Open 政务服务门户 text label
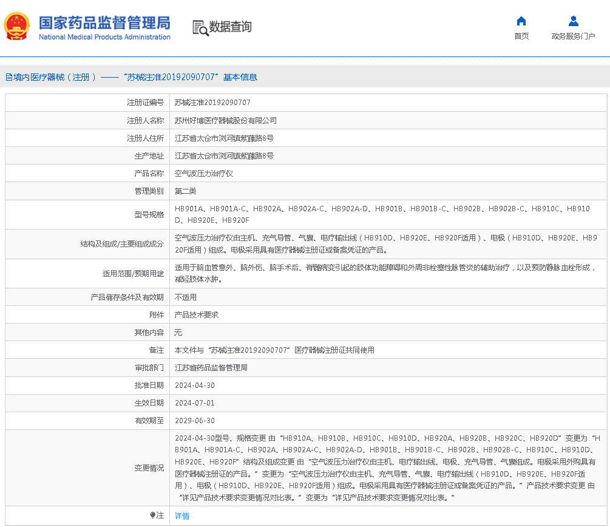The height and width of the screenshot is (527, 610). tap(573, 36)
